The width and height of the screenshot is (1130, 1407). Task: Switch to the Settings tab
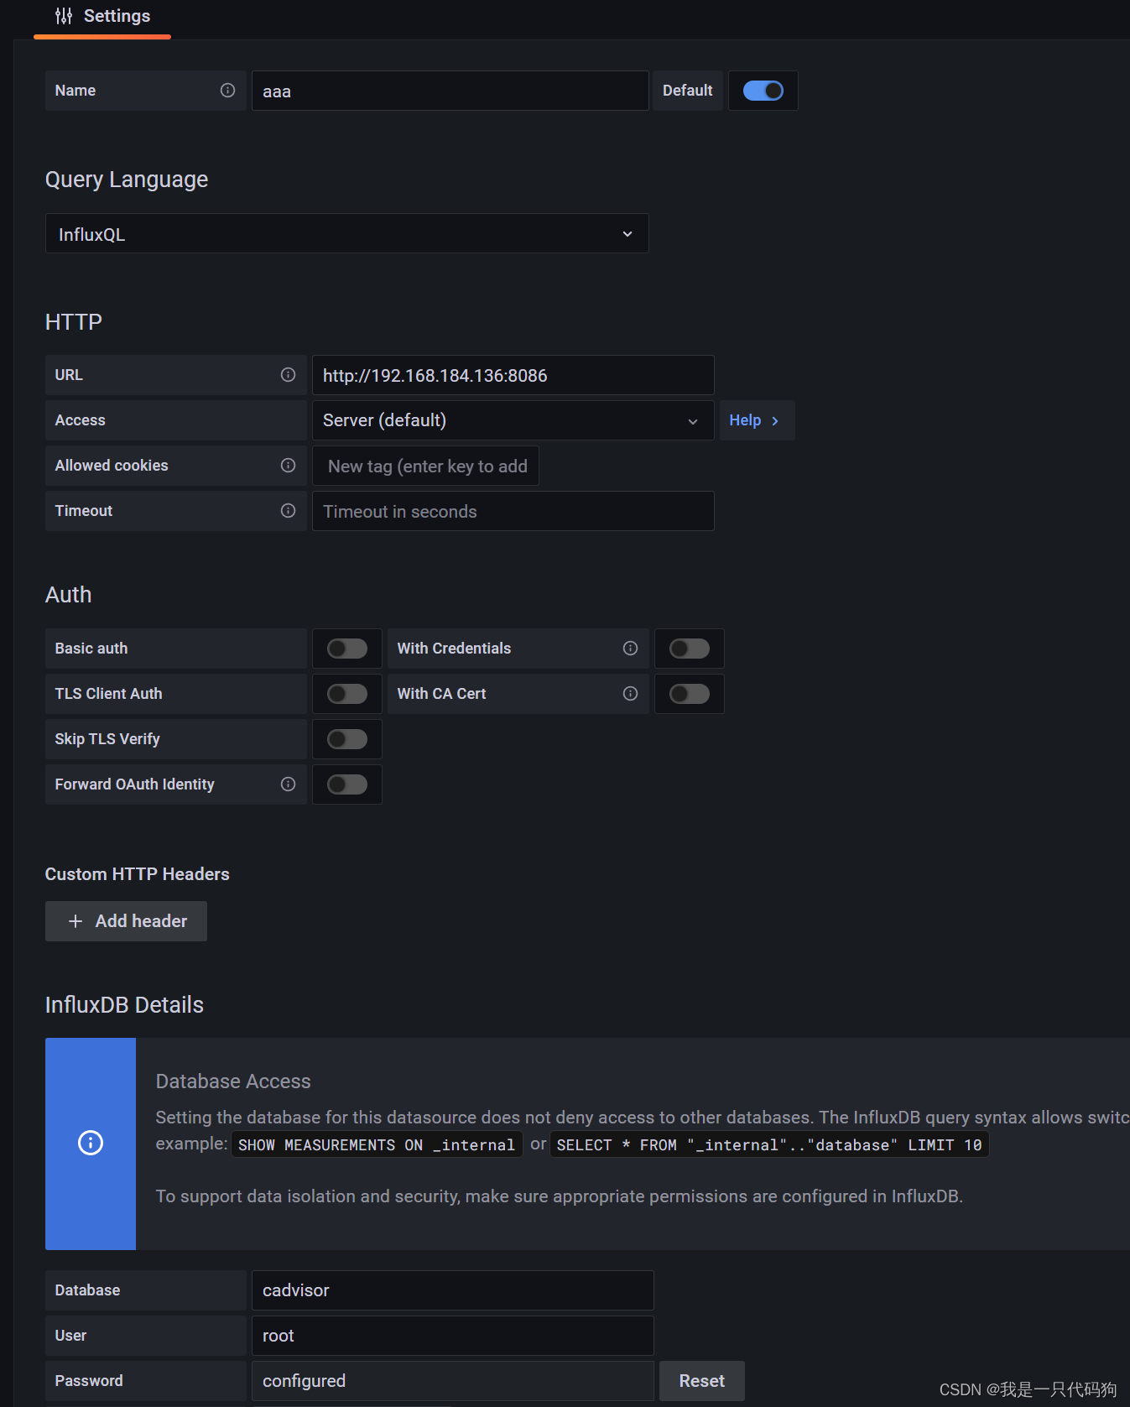103,17
